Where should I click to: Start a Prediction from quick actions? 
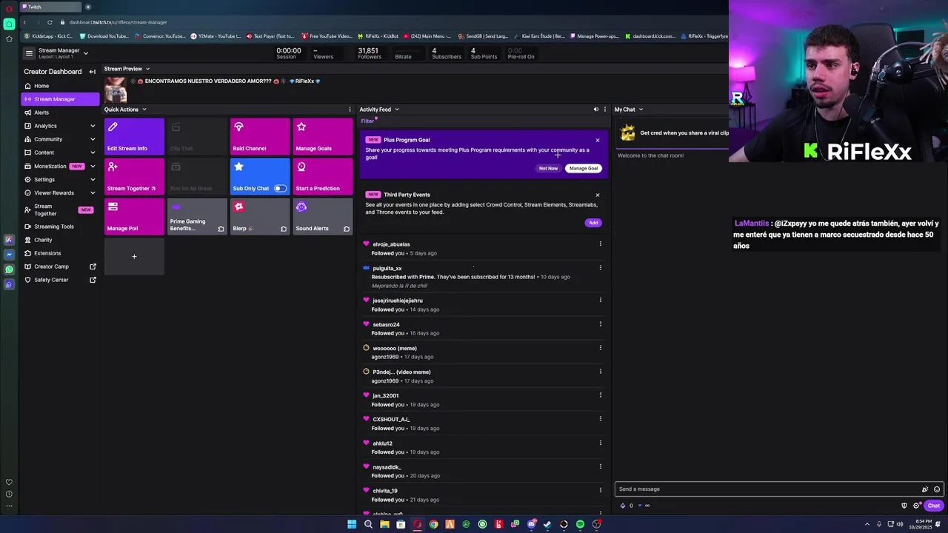pos(323,177)
